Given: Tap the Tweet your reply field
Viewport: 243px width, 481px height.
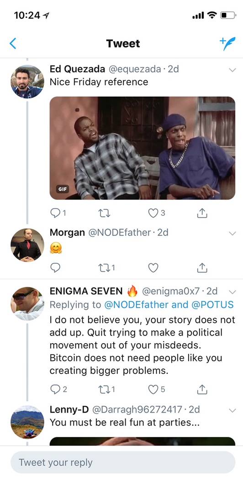Looking at the screenshot, I should pos(123,462).
